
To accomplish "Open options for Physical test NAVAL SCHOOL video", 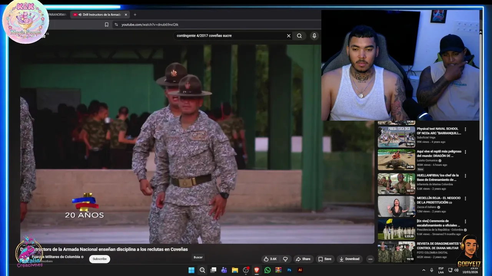I will pos(465,130).
